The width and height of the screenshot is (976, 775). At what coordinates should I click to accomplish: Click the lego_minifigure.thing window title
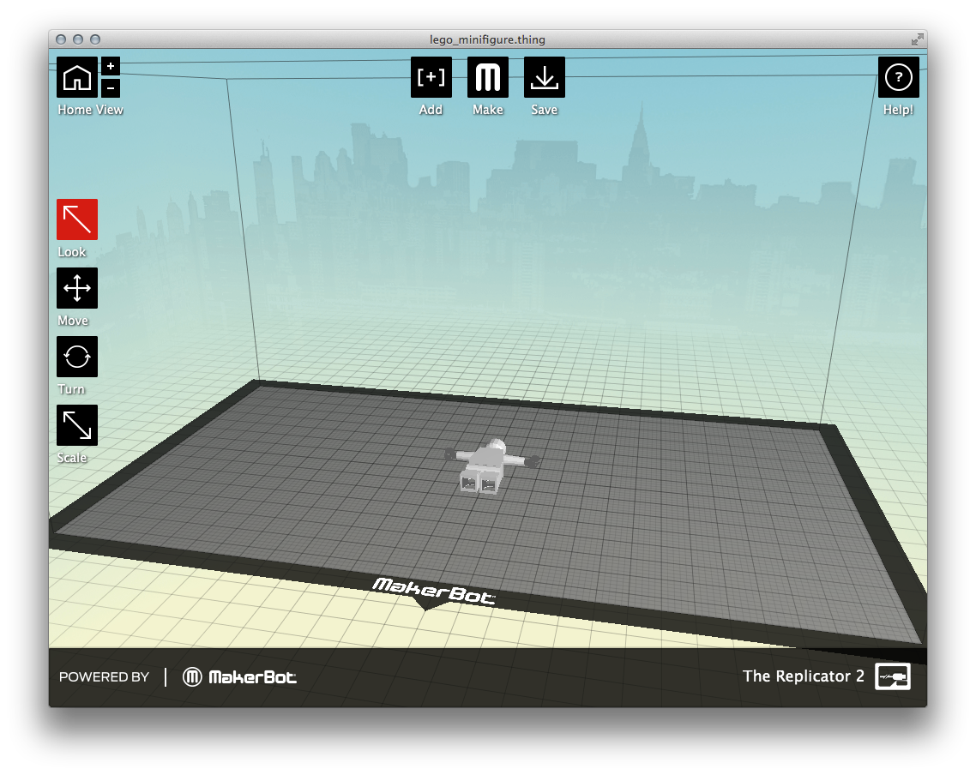tap(487, 39)
